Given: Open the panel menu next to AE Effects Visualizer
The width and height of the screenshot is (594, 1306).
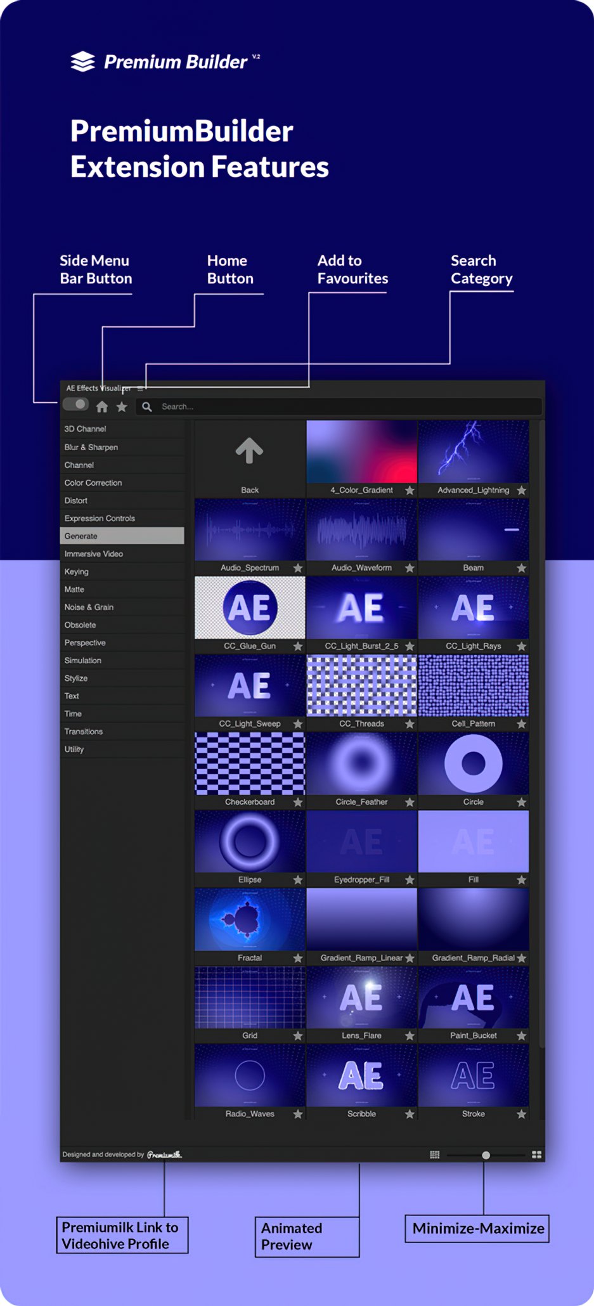Looking at the screenshot, I should (140, 389).
